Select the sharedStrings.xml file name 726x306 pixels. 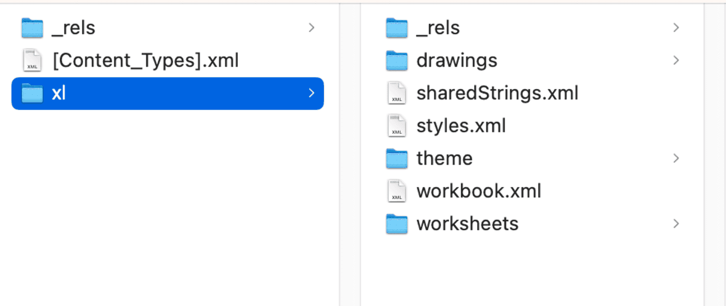click(497, 93)
